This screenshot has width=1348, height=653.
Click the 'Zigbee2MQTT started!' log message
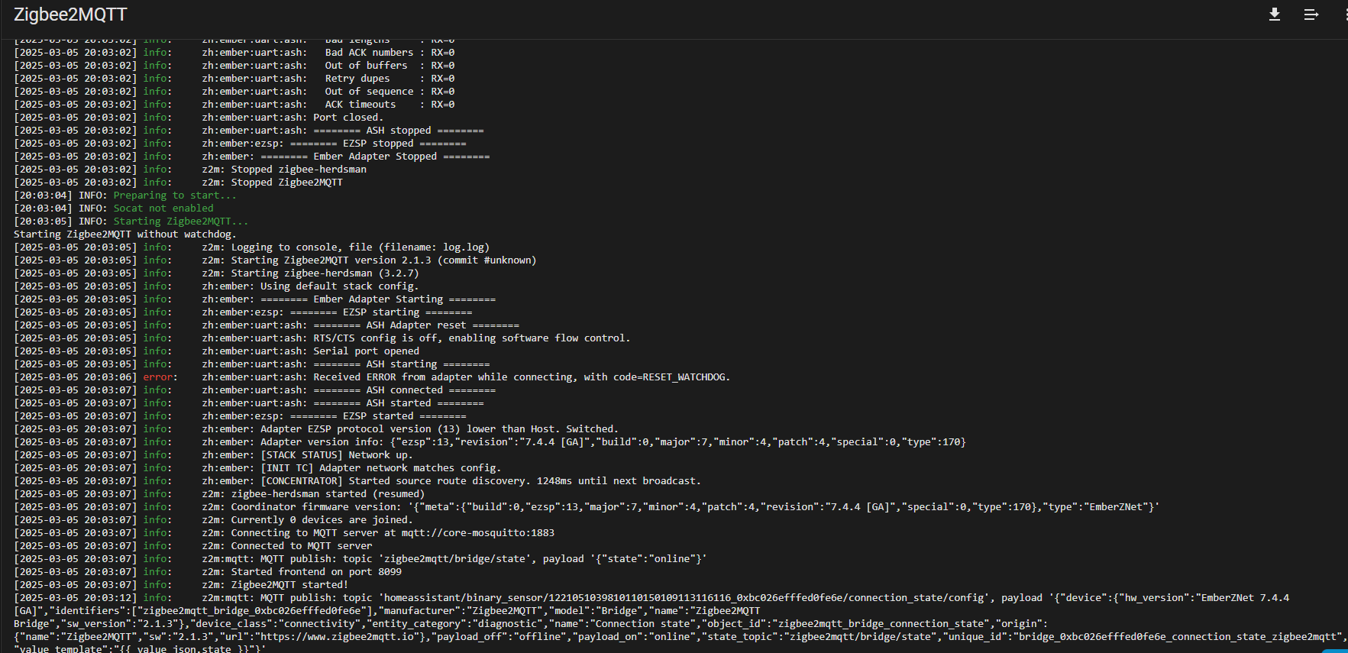click(x=289, y=585)
